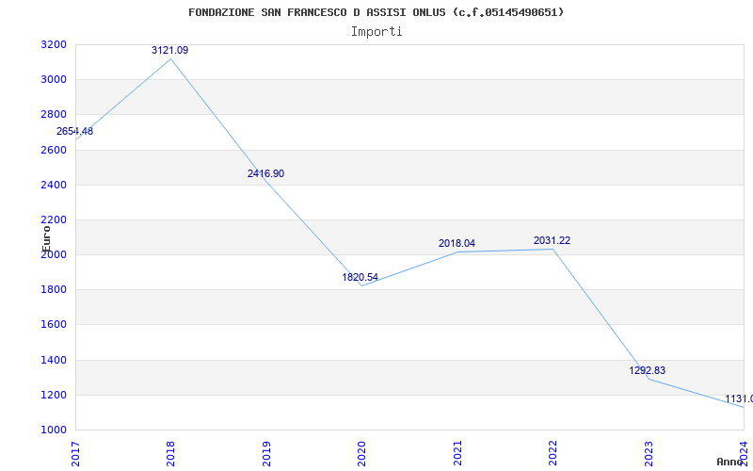Select the 1820.54 data label
The width and height of the screenshot is (753, 471).
click(360, 277)
